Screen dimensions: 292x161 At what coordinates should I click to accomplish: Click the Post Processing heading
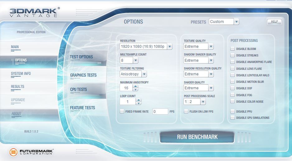(x=244, y=40)
